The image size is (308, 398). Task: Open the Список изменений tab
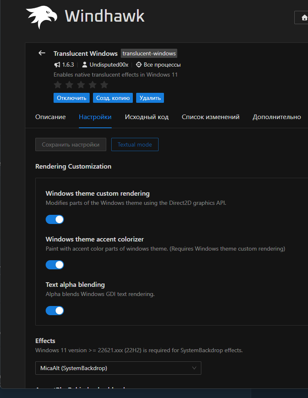[210, 117]
